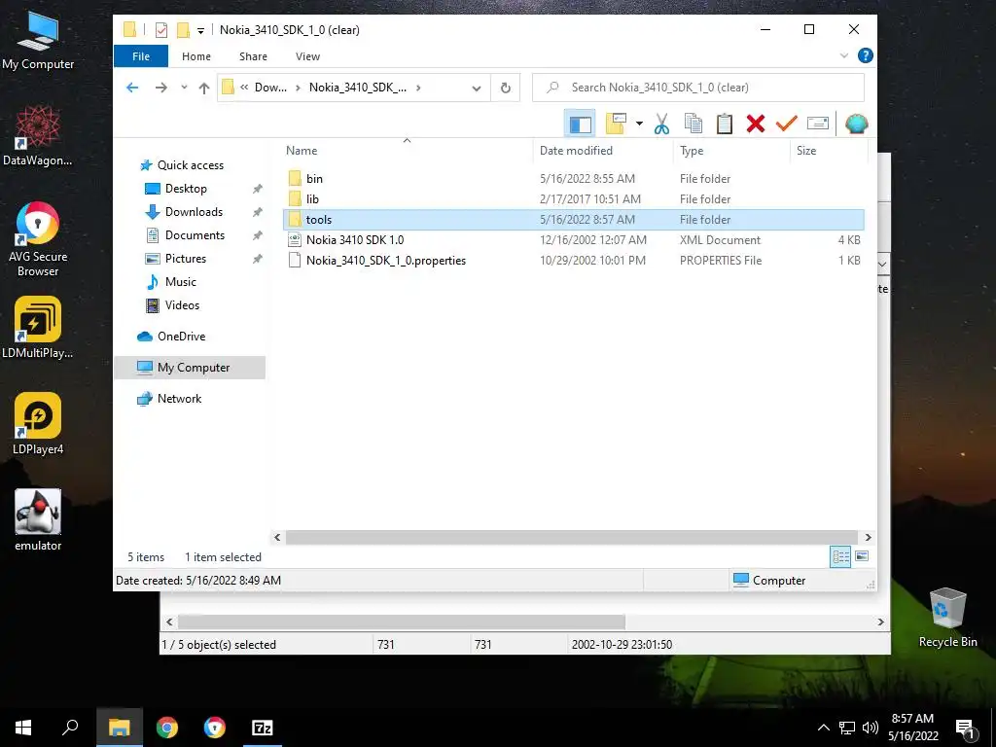Image resolution: width=996 pixels, height=747 pixels.
Task: Open the LDPlayer4 desktop shortcut
Action: click(38, 424)
